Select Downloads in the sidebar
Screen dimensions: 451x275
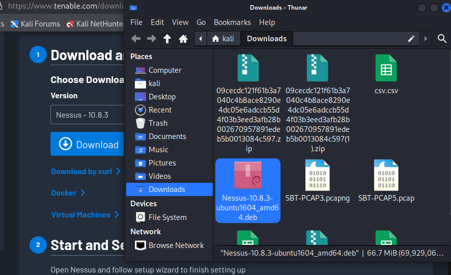click(170, 189)
